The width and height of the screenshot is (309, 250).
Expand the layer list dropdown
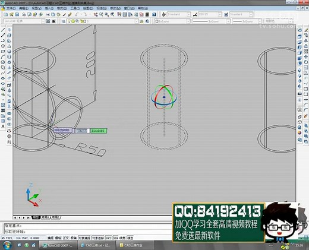[137, 21]
